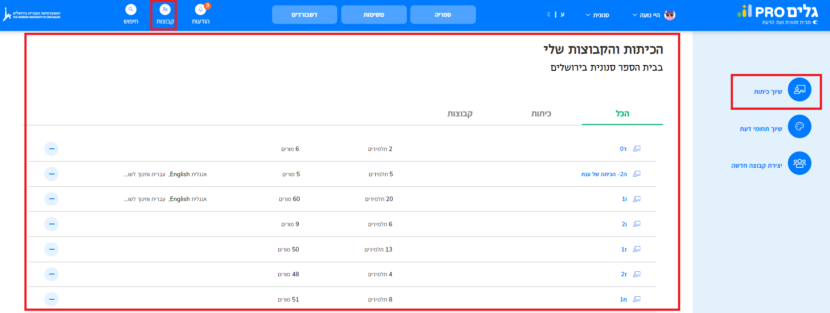Viewport: 830px width, 313px height.
Task: Switch to the כיתות tab
Action: pos(541,114)
